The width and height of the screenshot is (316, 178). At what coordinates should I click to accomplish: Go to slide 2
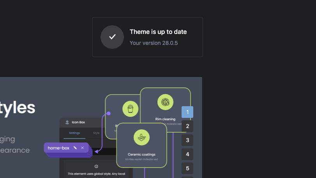187,126
